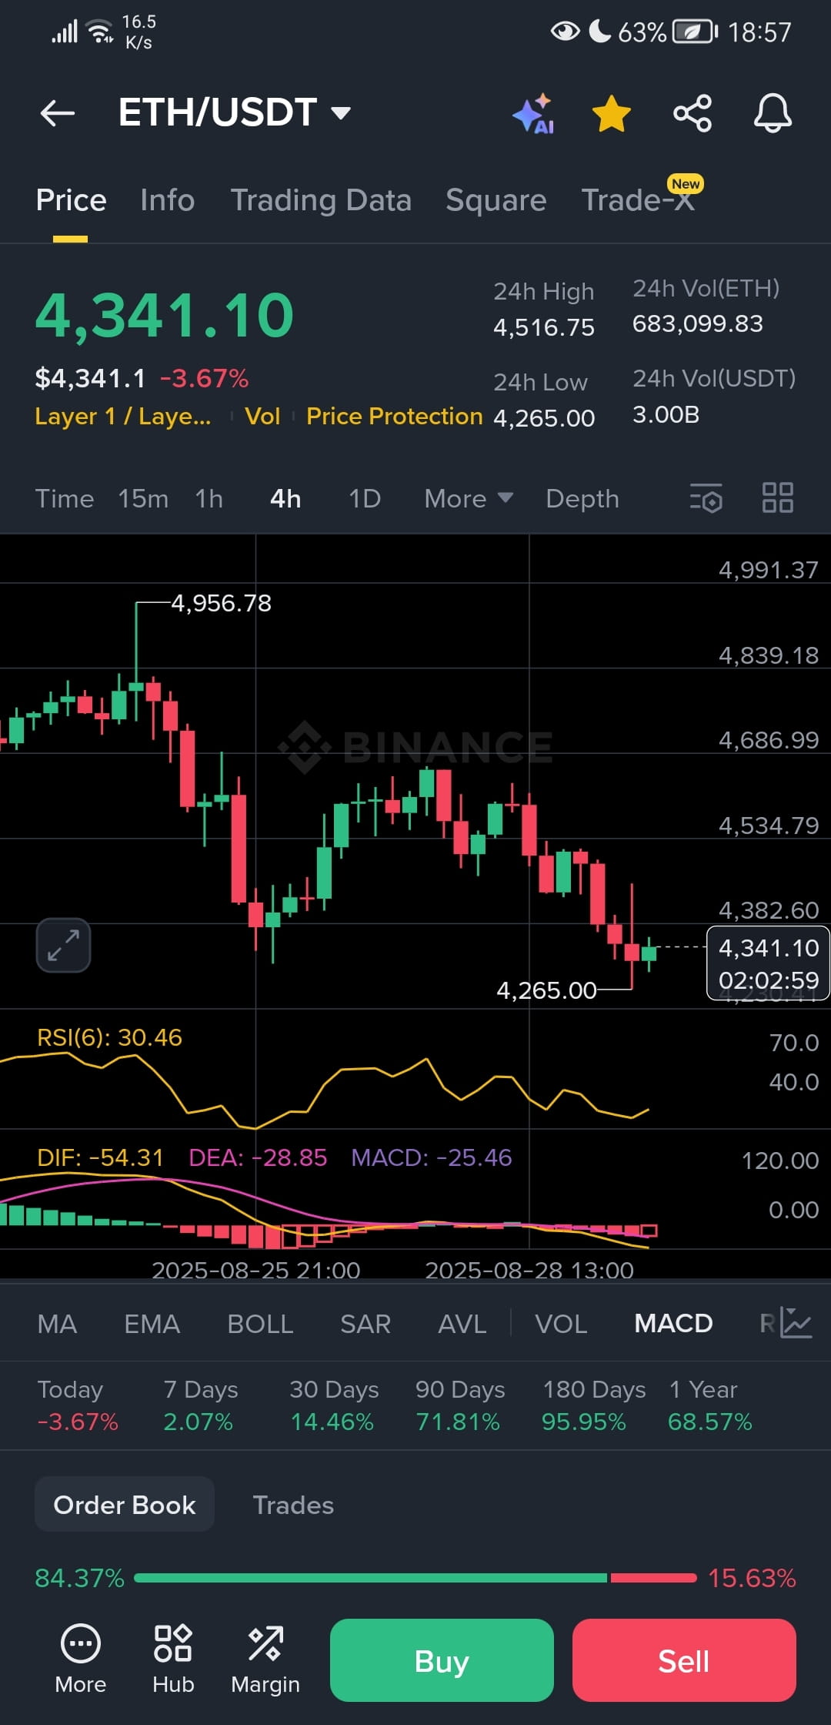
Task: Tap the MACD: -25.46 value
Action: (x=431, y=1157)
